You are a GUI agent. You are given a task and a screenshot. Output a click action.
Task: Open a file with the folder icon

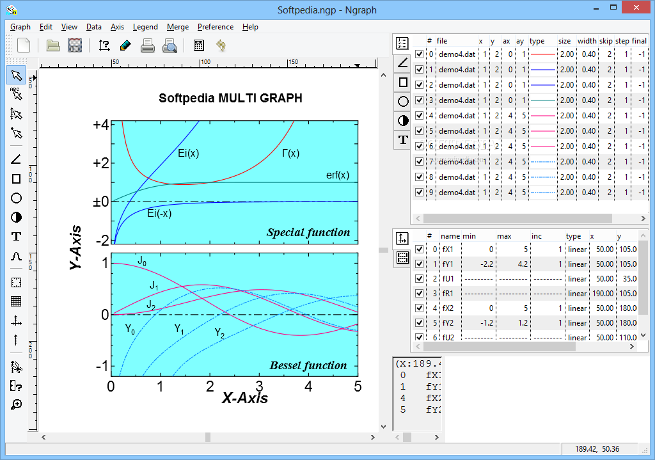point(53,45)
